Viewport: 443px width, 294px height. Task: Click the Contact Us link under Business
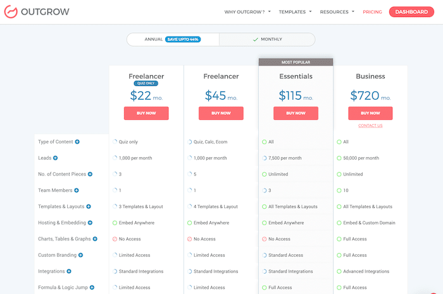pyautogui.click(x=370, y=126)
